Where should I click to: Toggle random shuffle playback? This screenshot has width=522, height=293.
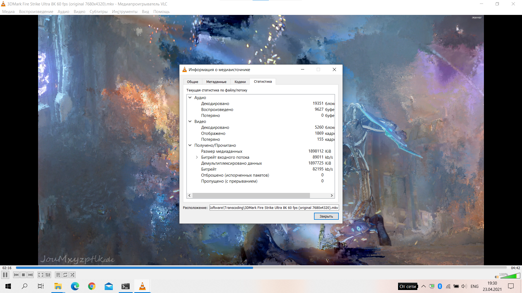click(72, 275)
